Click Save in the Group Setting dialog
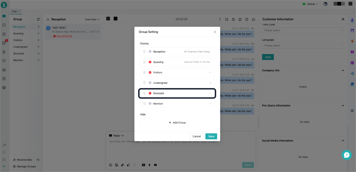 click(x=211, y=136)
